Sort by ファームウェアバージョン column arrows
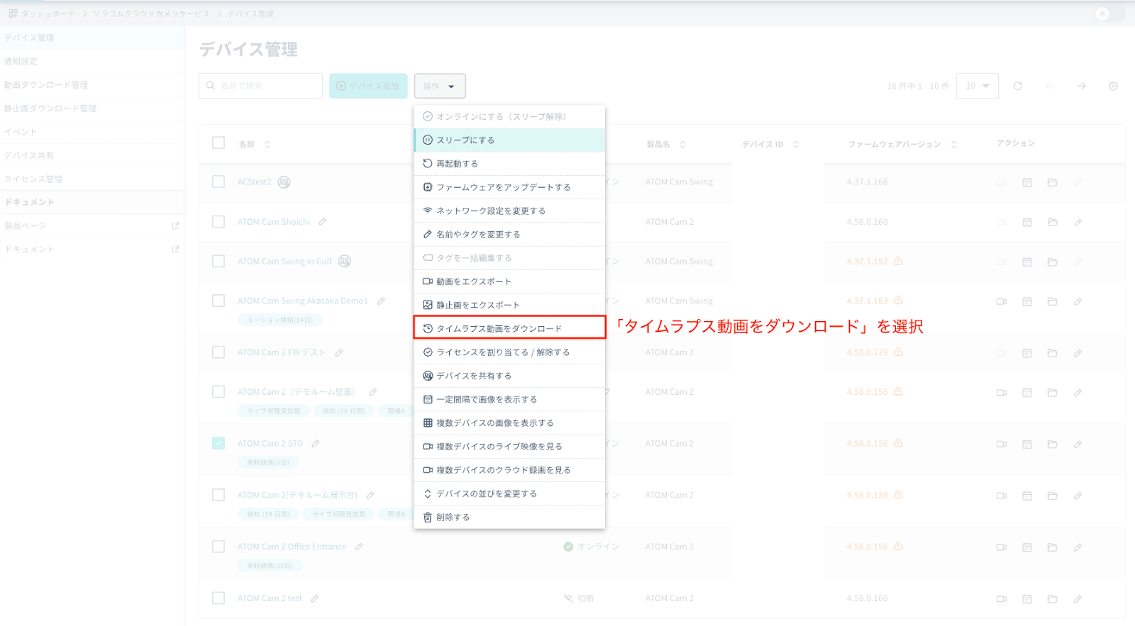Viewport: 1135px width, 626px height. 954,144
